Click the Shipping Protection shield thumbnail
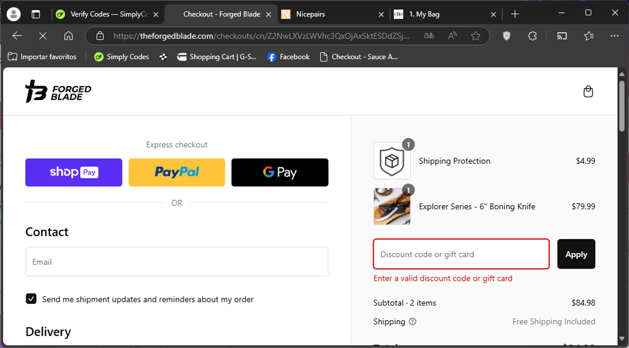The height and width of the screenshot is (348, 629). [392, 161]
